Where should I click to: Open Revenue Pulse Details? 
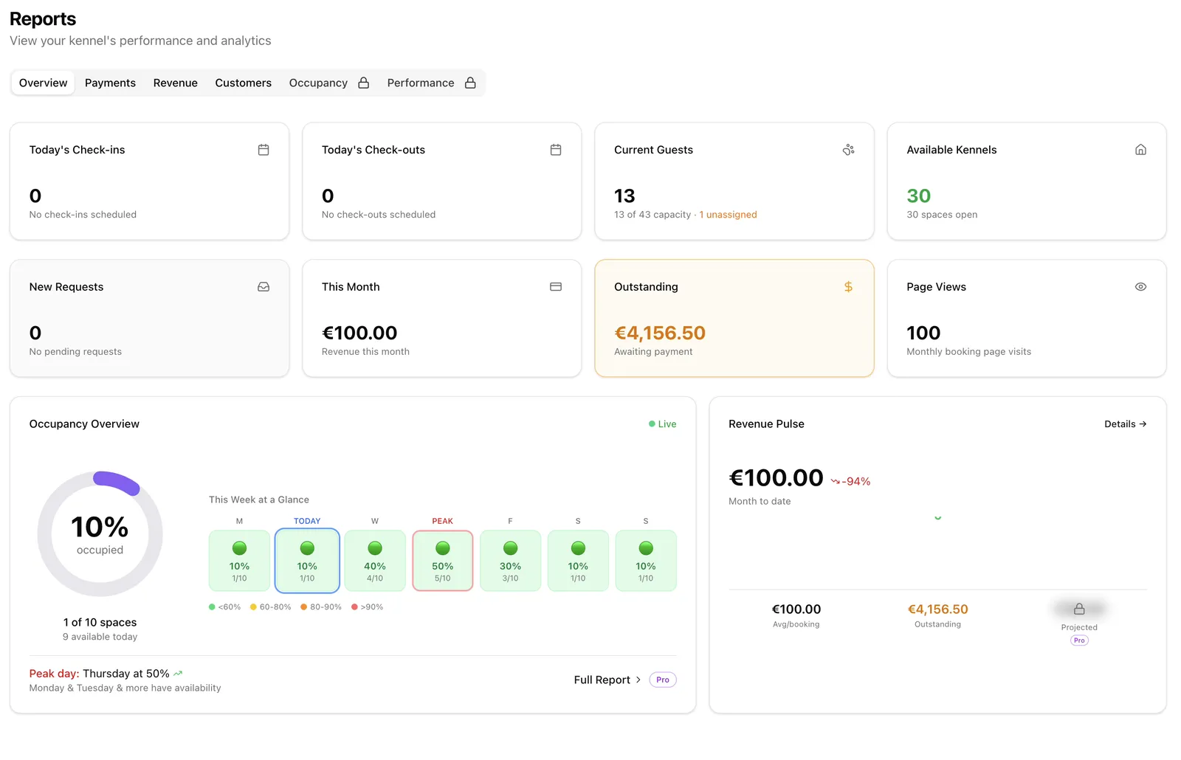tap(1125, 424)
